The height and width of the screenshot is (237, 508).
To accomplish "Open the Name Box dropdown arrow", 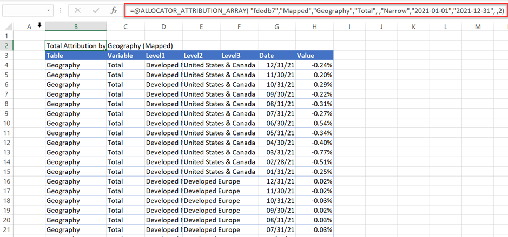I will point(49,10).
